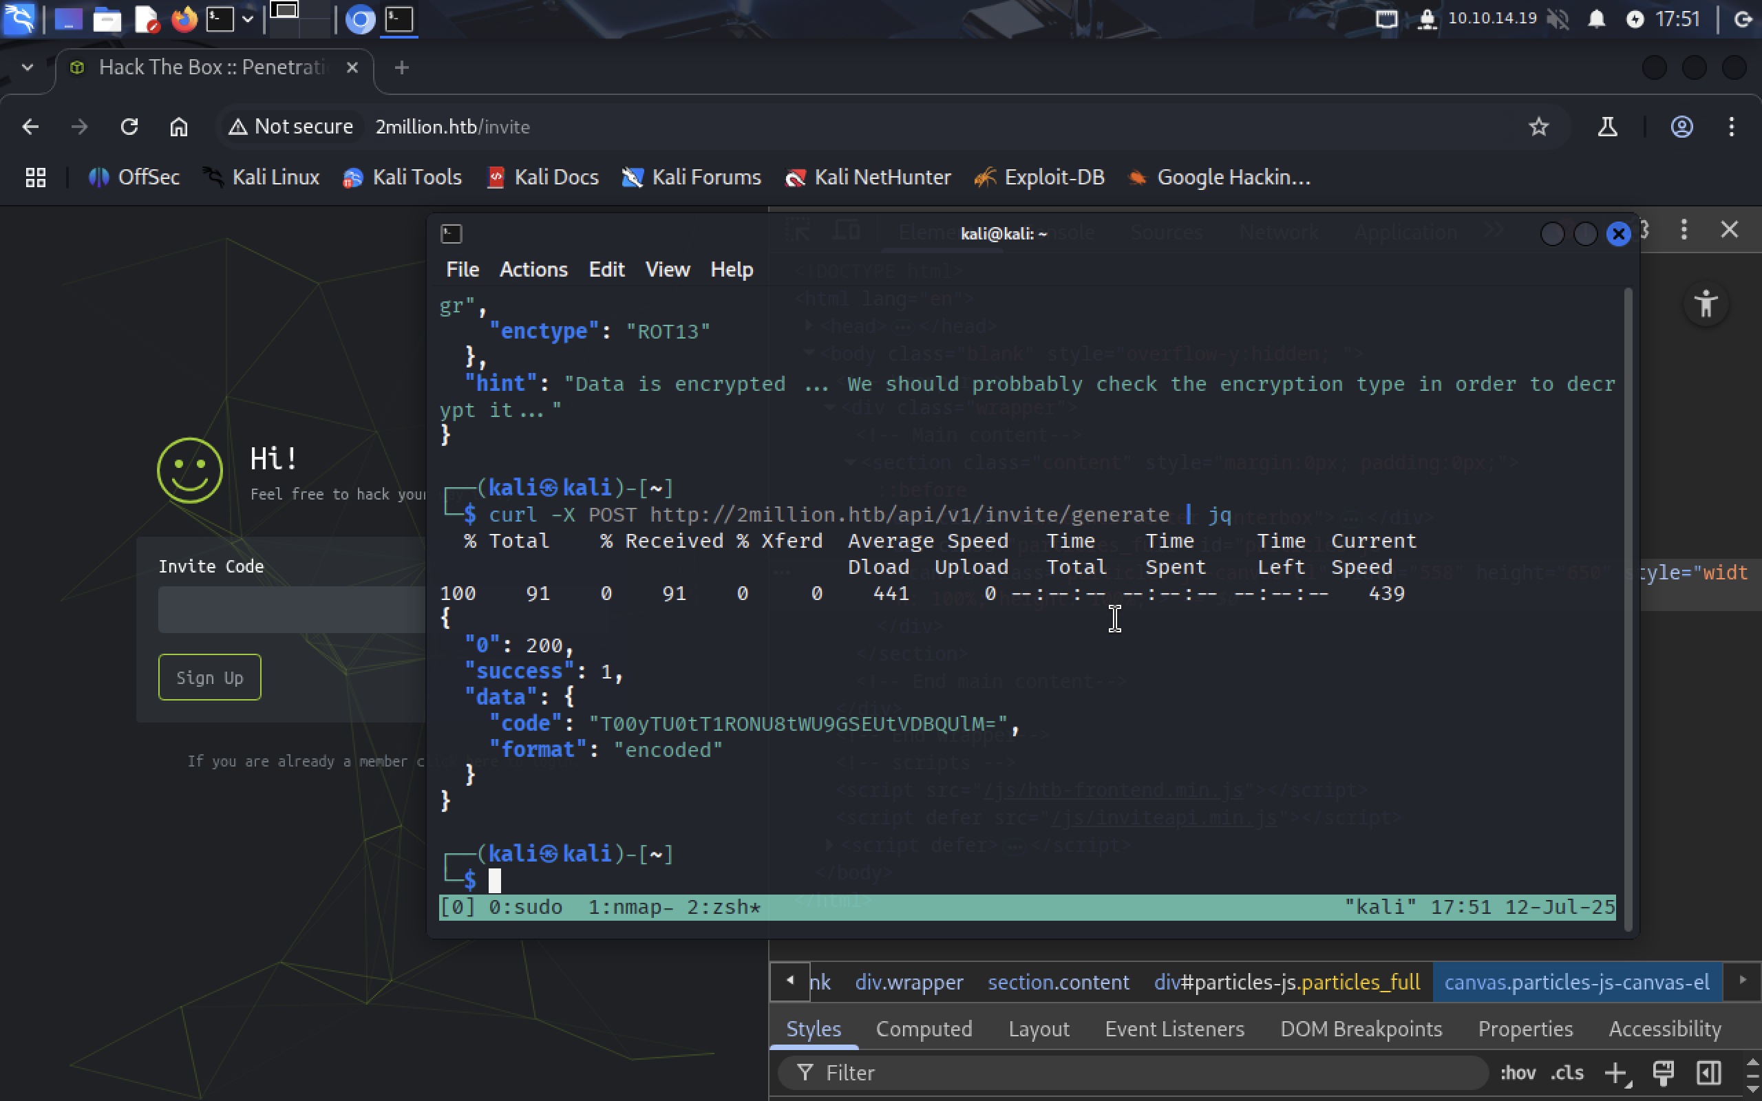Toggle the computed styles sidebar icon
1762x1101 pixels.
(x=1708, y=1073)
